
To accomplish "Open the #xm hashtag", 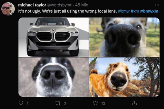I will [135, 11].
